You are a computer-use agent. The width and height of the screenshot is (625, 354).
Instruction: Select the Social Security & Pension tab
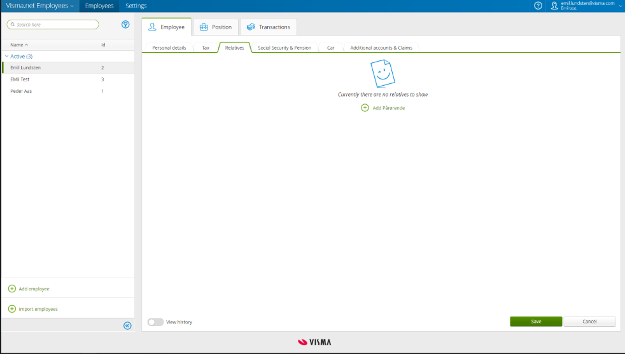284,48
